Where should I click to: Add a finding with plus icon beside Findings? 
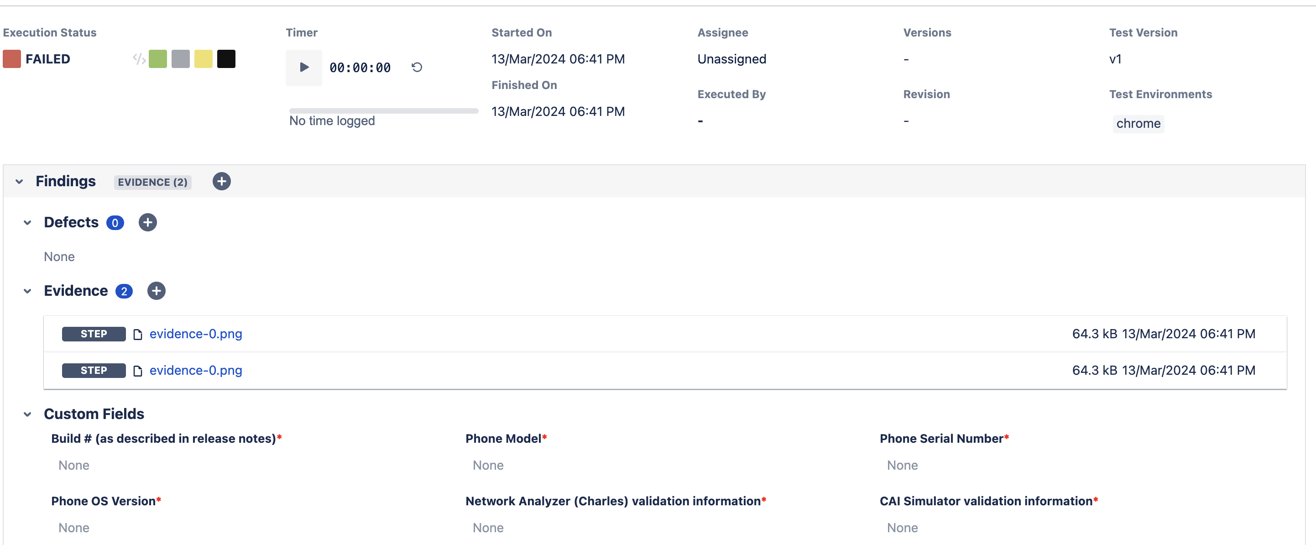tap(222, 182)
